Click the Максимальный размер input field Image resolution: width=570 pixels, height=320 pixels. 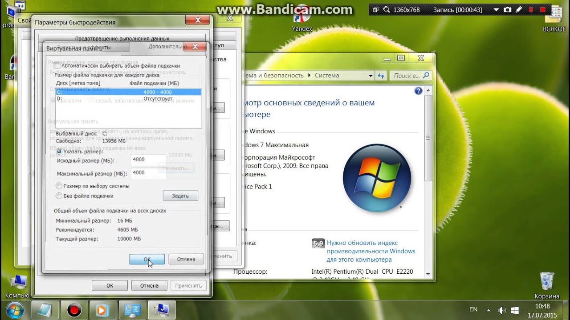pos(149,173)
